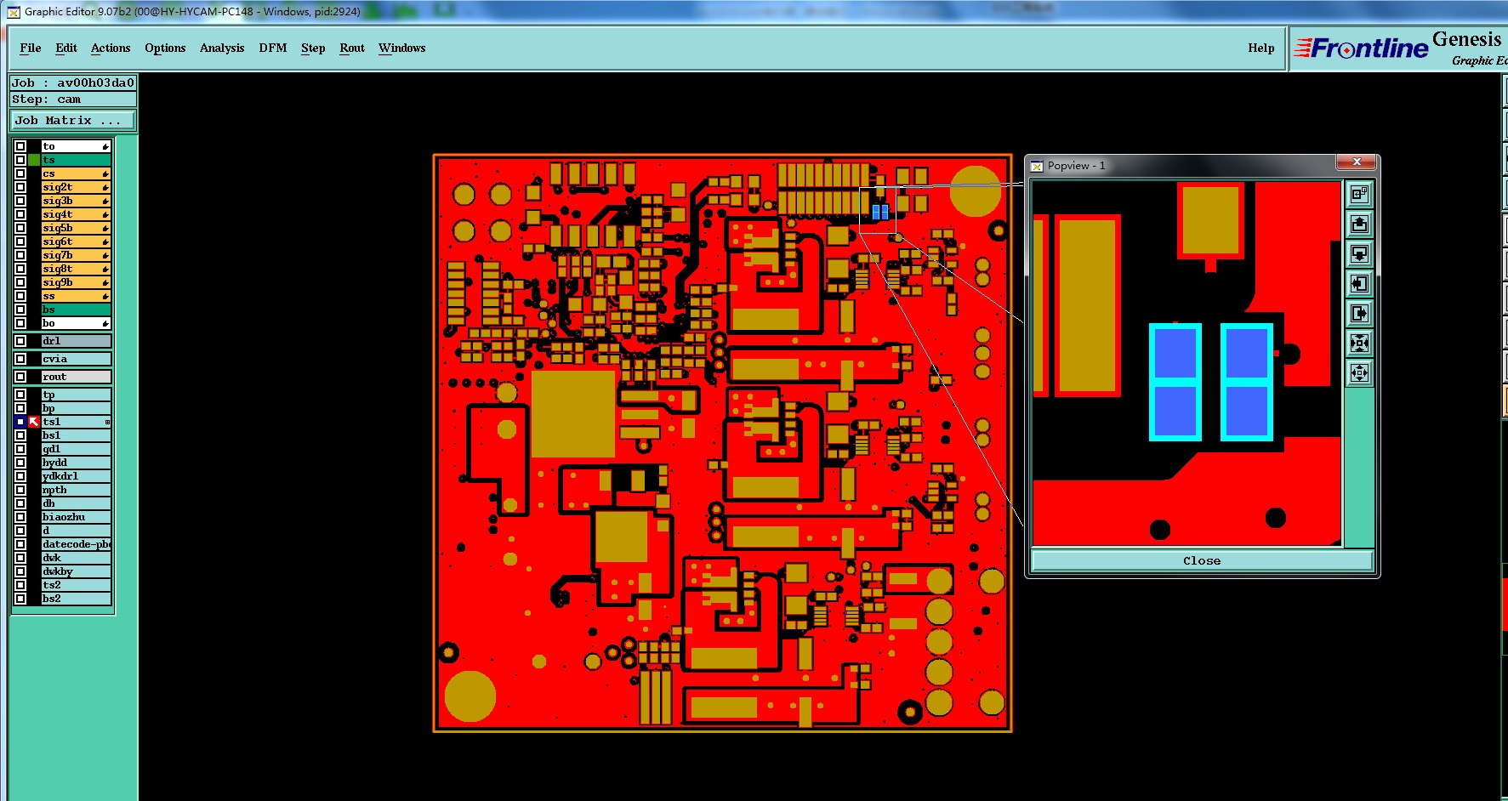
Task: Open the DFM menu
Action: 273,48
